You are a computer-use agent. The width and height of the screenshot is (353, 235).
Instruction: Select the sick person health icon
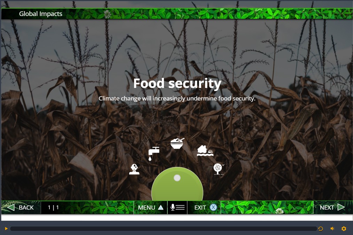pos(134,169)
